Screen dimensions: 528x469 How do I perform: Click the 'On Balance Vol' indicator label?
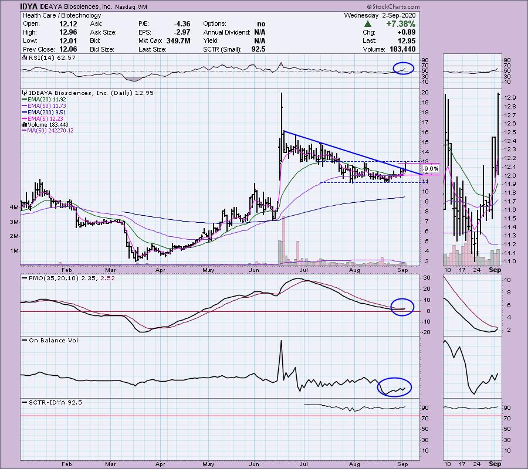53,340
